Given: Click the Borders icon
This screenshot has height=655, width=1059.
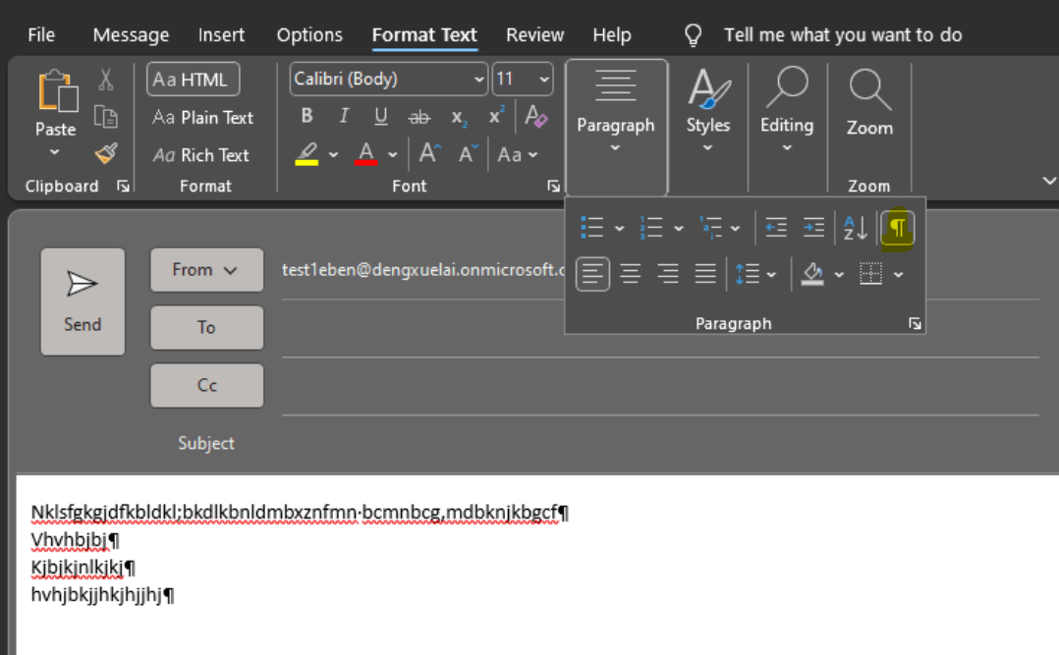Looking at the screenshot, I should click(x=870, y=274).
